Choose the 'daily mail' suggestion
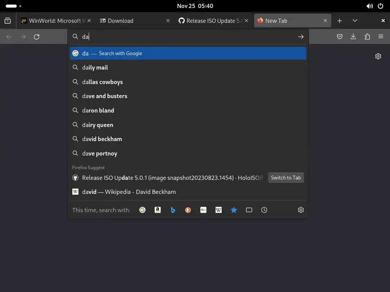The width and height of the screenshot is (390, 292). click(x=188, y=68)
